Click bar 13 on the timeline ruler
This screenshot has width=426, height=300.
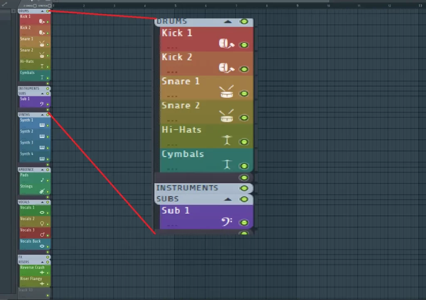420,5
